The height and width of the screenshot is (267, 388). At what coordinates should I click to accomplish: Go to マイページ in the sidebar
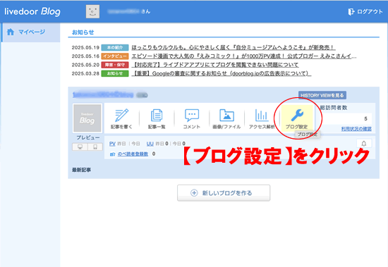[30, 32]
